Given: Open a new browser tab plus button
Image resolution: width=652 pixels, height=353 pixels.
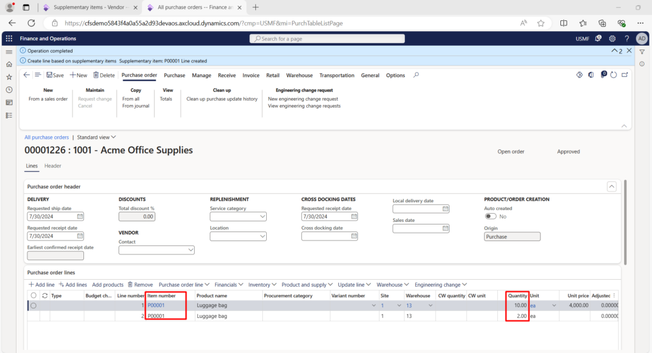Looking at the screenshot, I should [255, 8].
